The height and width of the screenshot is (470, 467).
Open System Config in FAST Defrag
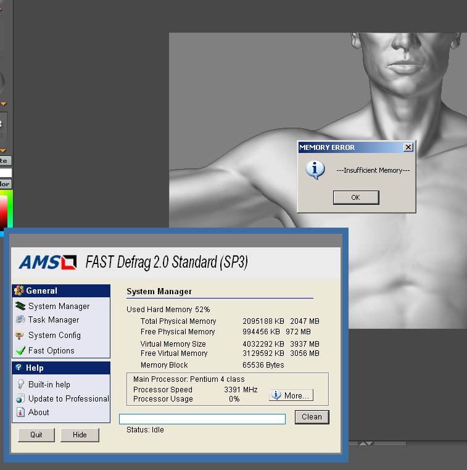click(x=54, y=335)
